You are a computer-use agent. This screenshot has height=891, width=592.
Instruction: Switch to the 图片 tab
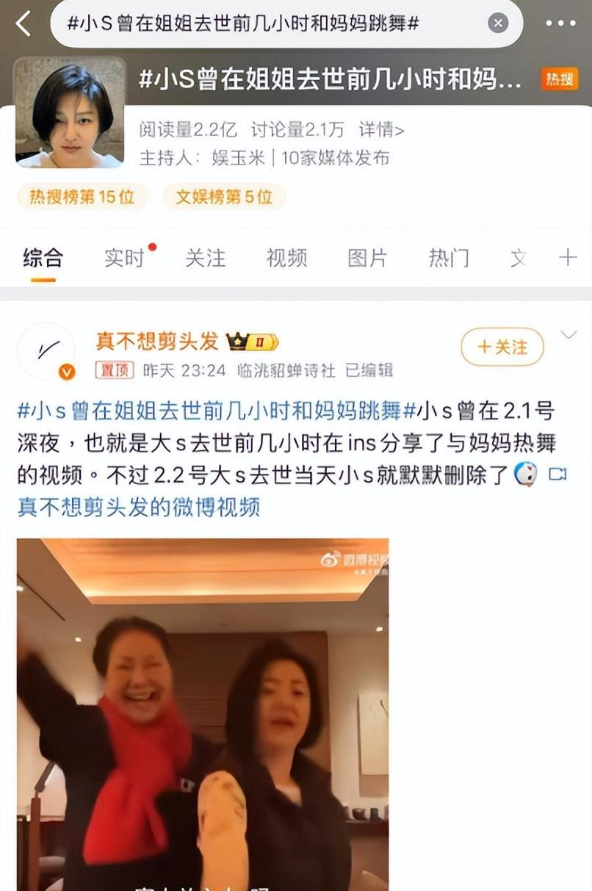(367, 258)
